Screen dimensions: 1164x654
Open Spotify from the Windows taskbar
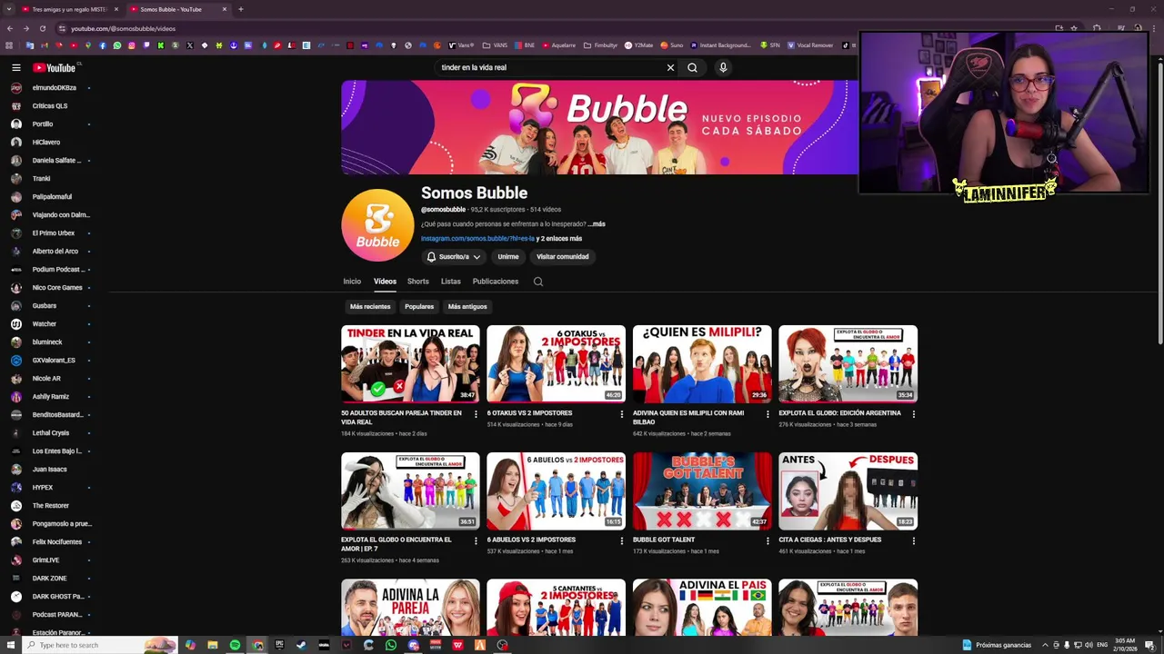pos(235,645)
